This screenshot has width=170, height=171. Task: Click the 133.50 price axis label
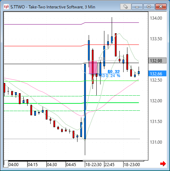(x=156, y=39)
